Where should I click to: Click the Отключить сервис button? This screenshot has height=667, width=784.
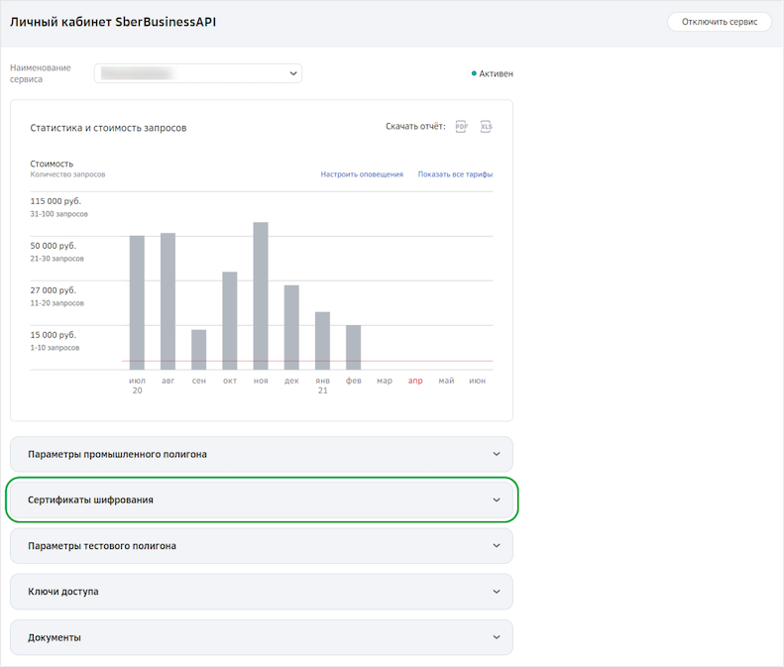[720, 22]
